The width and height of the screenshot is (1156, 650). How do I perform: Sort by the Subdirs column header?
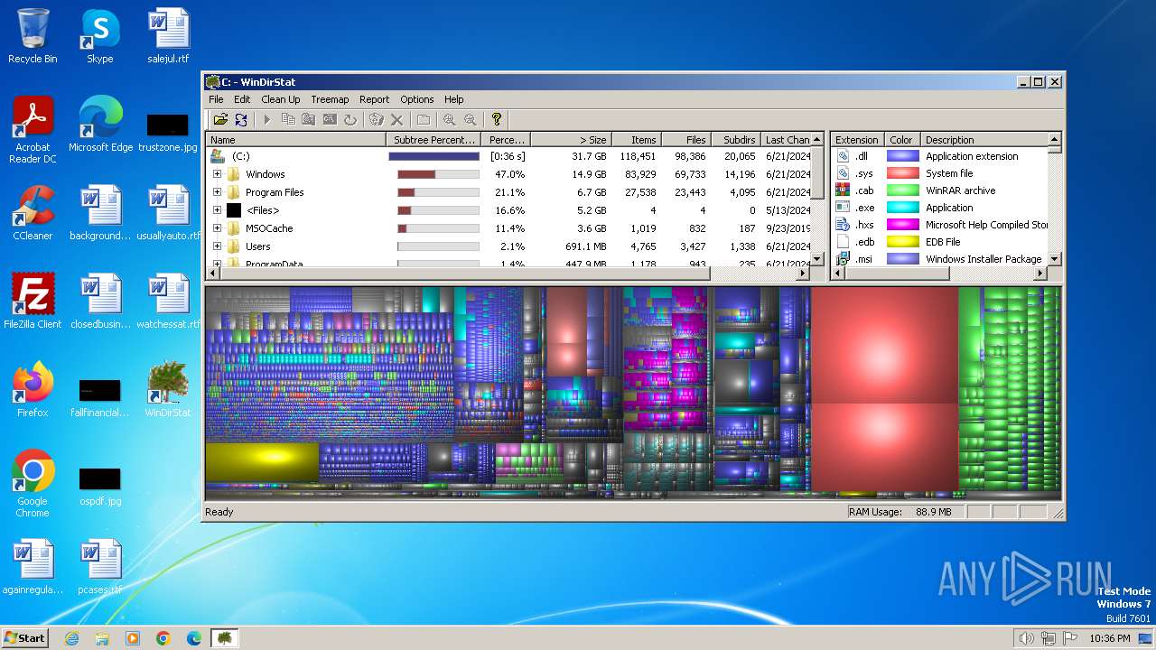click(736, 140)
